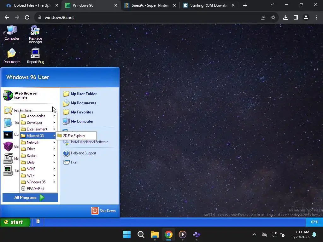323x242 pixels.
Task: Expand Utility submenu
Action: [38, 162]
